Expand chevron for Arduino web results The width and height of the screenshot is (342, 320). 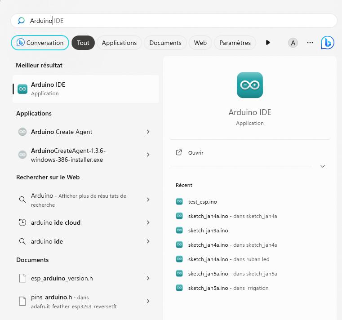[148, 200]
